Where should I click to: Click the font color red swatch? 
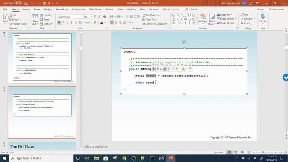102,22
